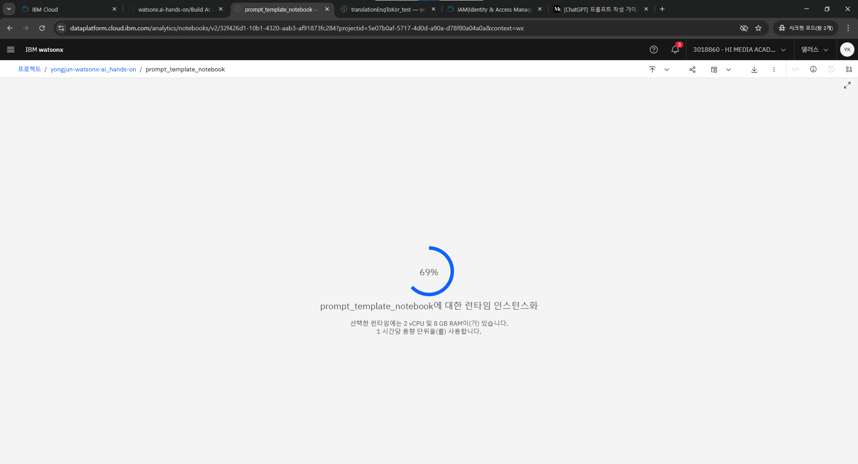This screenshot has height=464, width=858.
Task: Reload the current page
Action: (42, 28)
